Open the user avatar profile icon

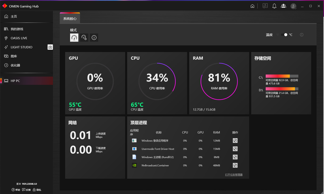[293, 6]
